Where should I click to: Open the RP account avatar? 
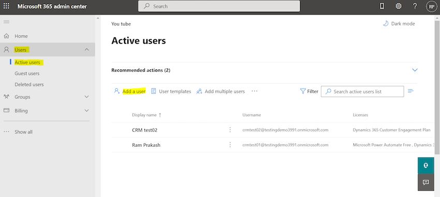tap(431, 6)
